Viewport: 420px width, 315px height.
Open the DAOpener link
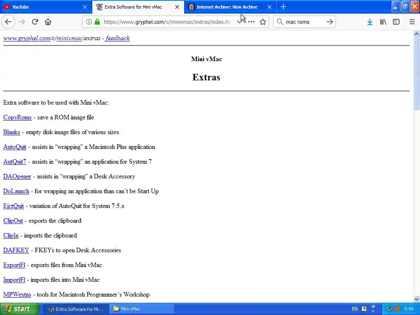[17, 176]
